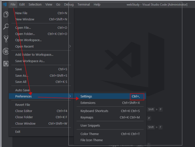Viewport: 195px width, 147px height.
Task: Choose Close Editor
Action: pyautogui.click(x=41, y=111)
